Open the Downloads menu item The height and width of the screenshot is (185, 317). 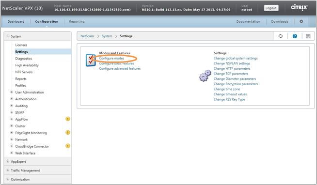coord(280,21)
